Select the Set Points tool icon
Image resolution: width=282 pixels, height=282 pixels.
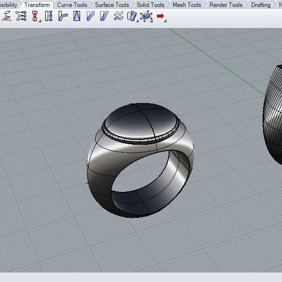21,16
